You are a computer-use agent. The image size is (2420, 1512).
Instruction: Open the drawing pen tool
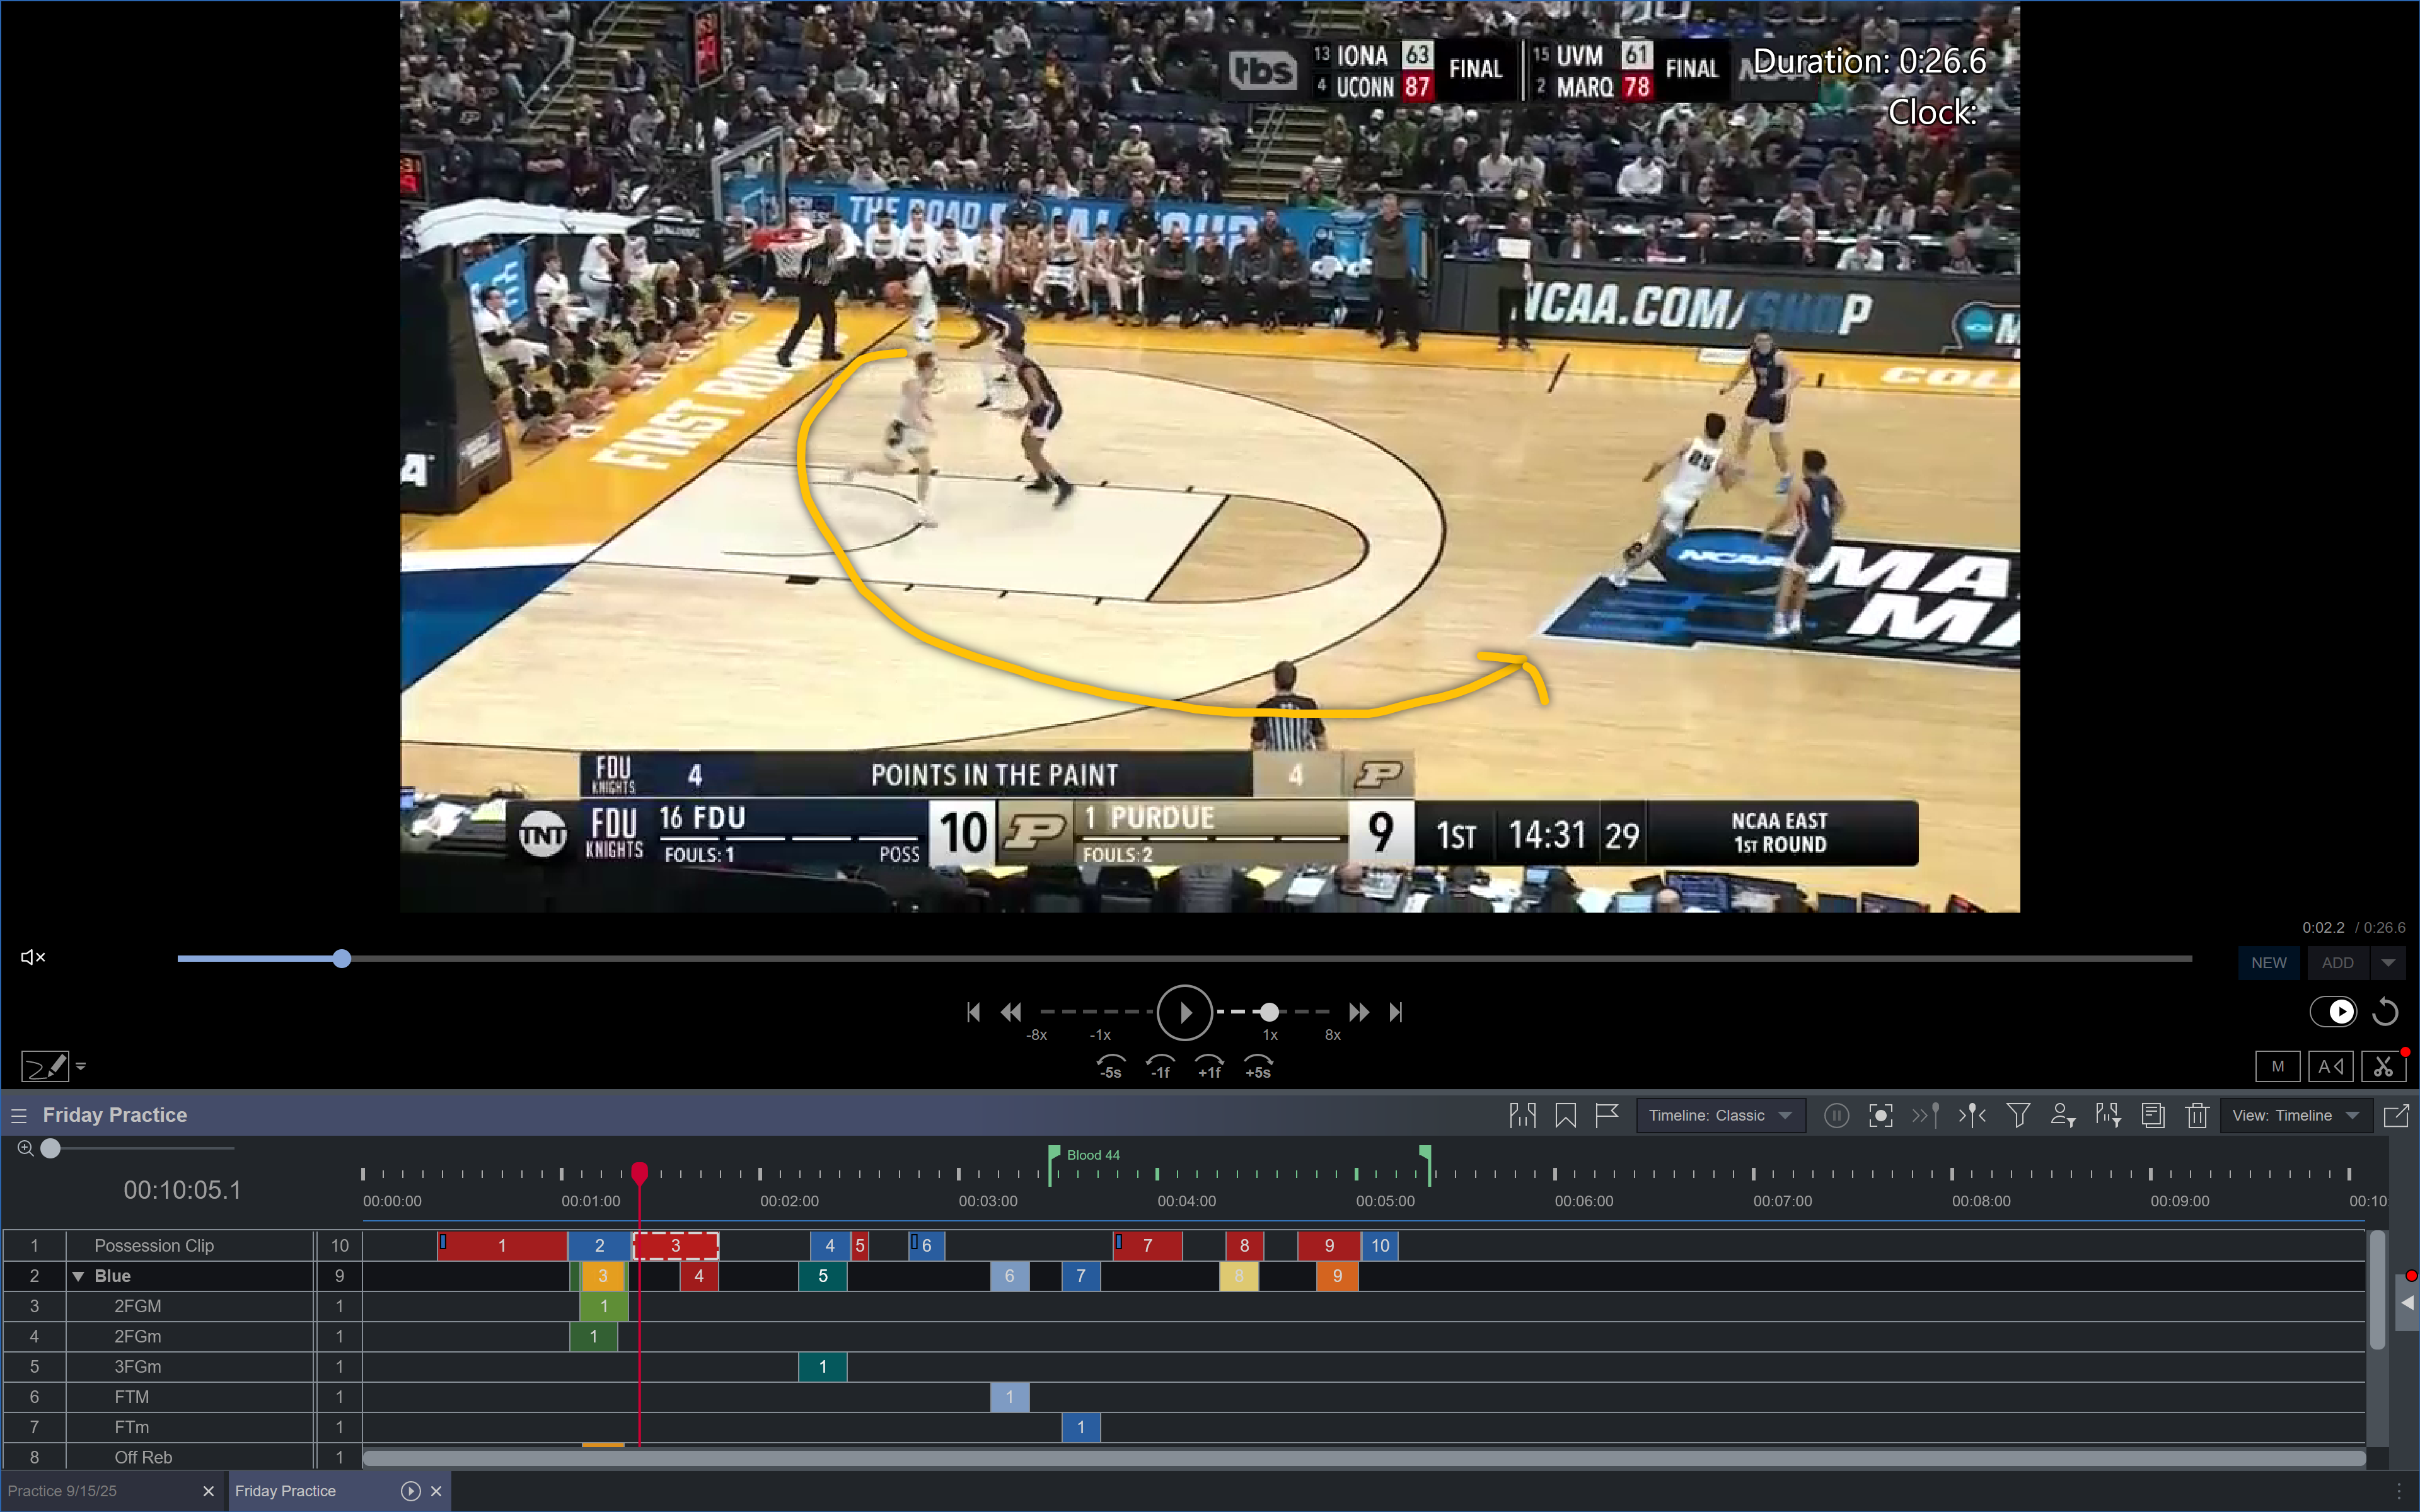point(45,1066)
